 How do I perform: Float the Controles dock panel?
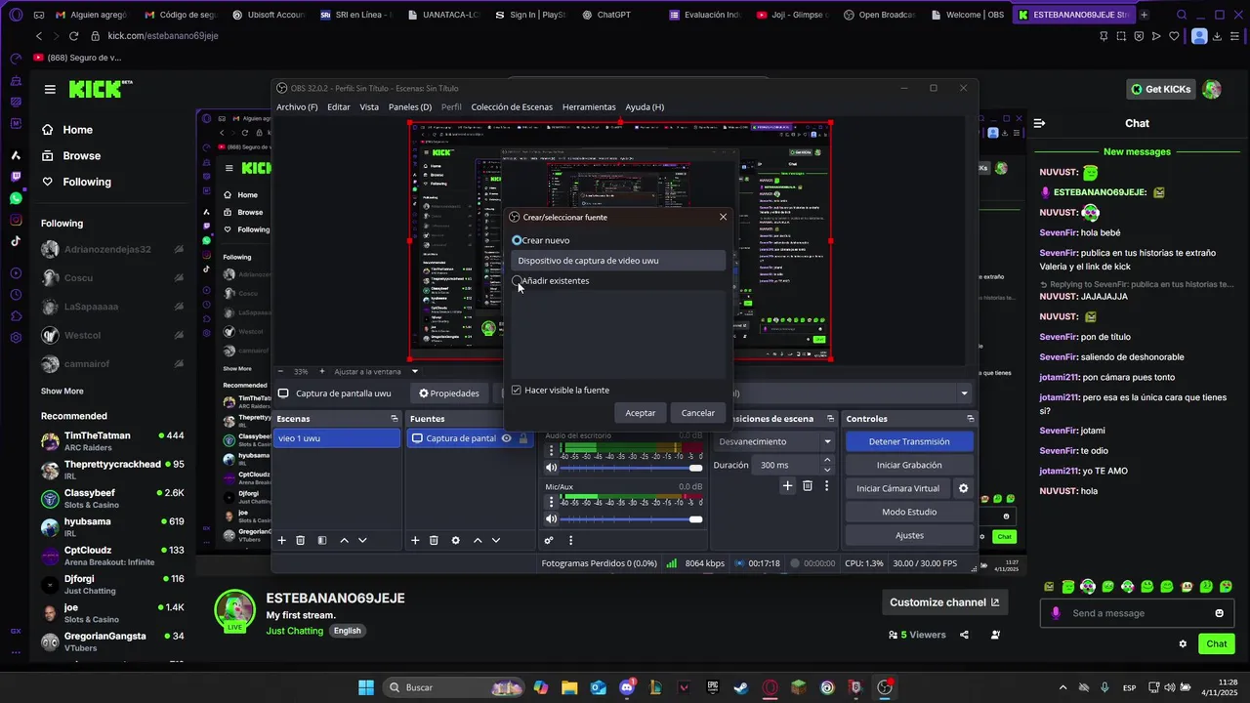[x=970, y=419]
